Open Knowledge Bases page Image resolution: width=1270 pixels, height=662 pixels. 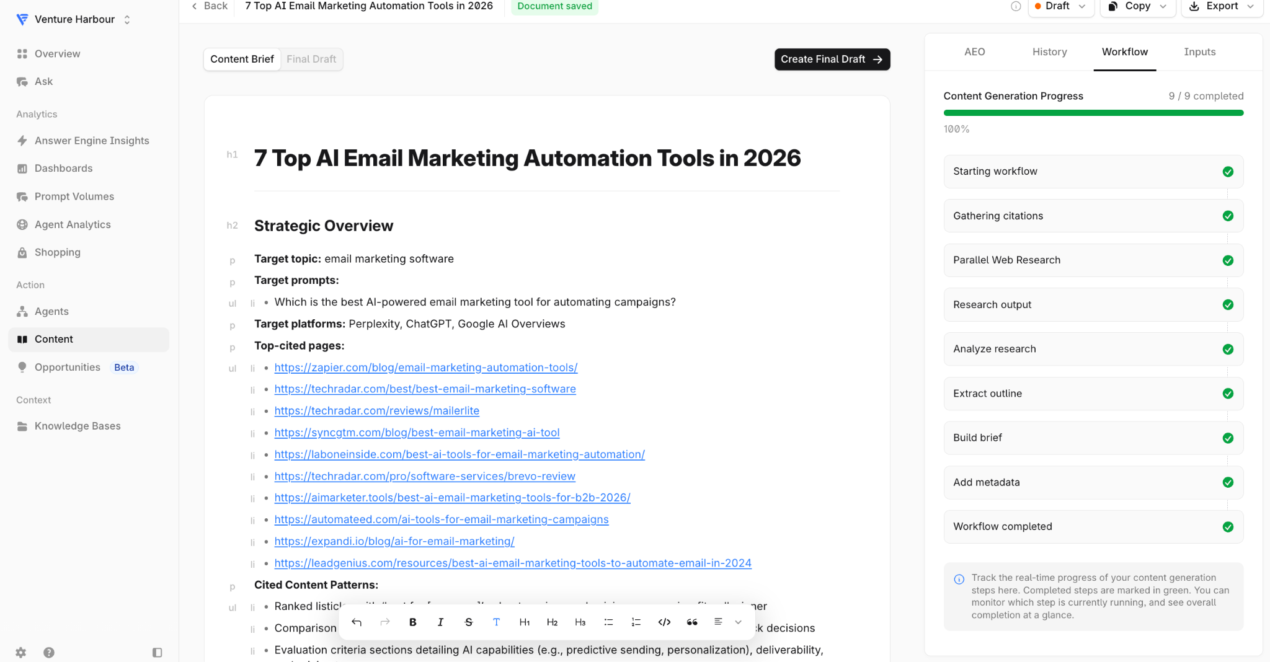pyautogui.click(x=89, y=426)
